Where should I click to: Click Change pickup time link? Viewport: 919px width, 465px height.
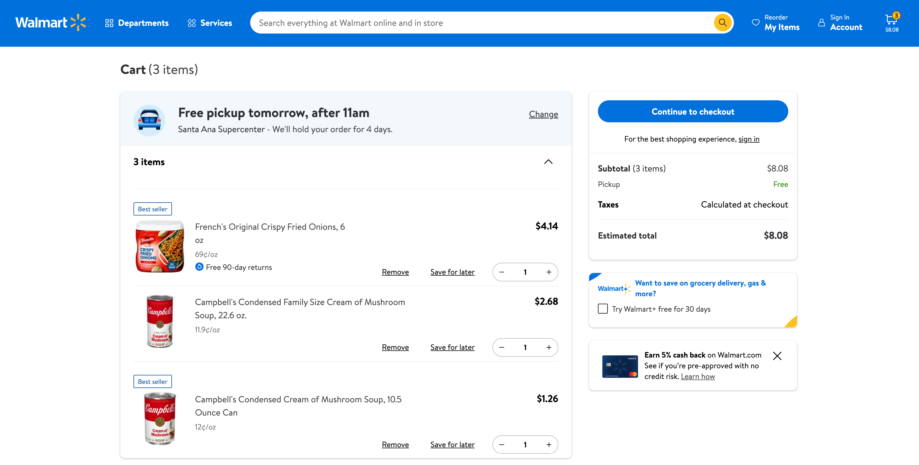point(543,114)
